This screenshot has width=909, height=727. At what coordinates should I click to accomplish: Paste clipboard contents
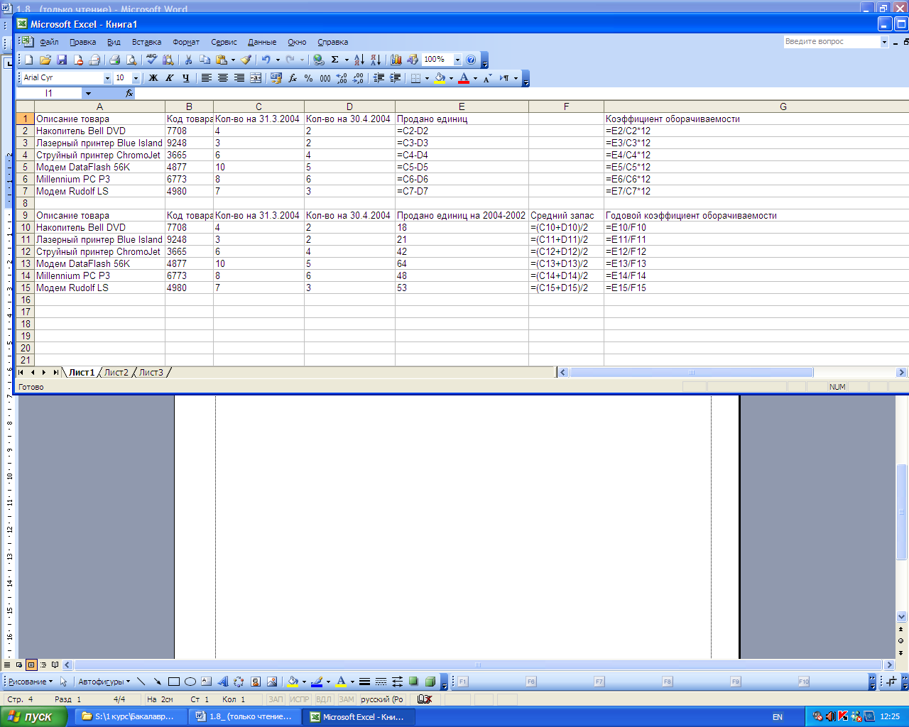(x=222, y=60)
